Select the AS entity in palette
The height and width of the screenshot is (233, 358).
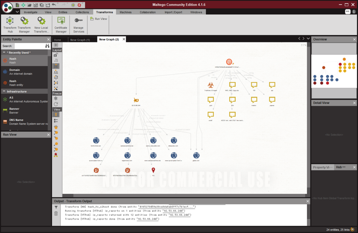click(x=24, y=99)
